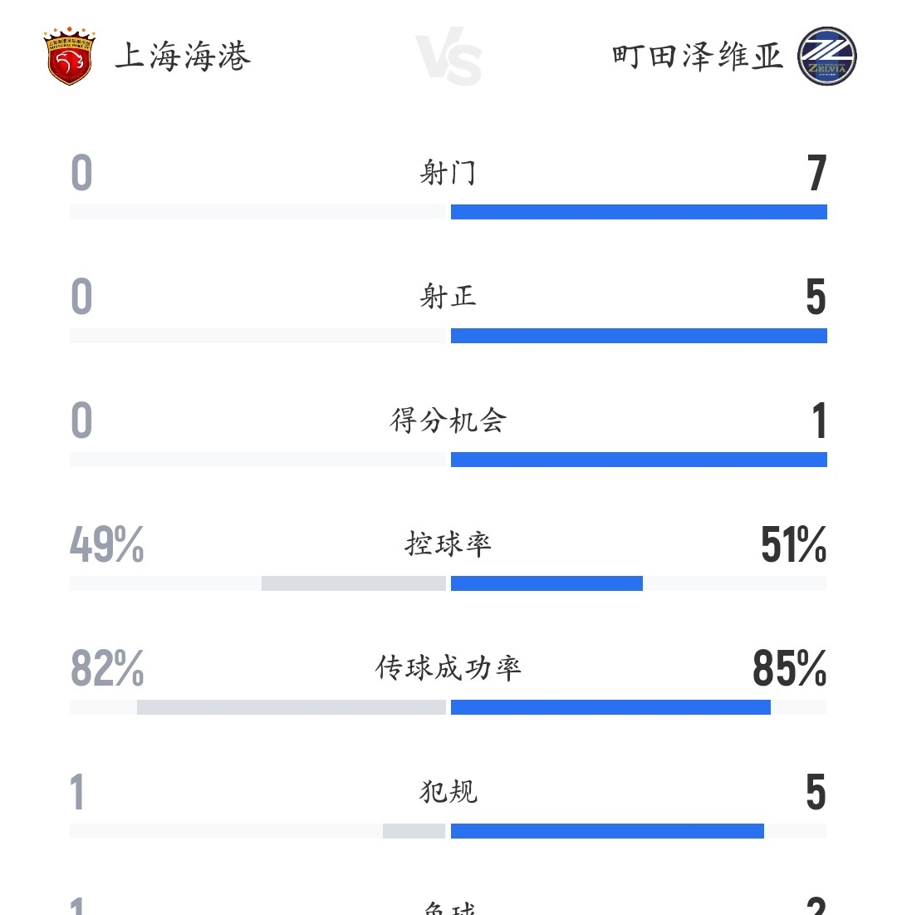Tap the 7 shots value for Machida
The image size is (897, 915).
tap(816, 174)
